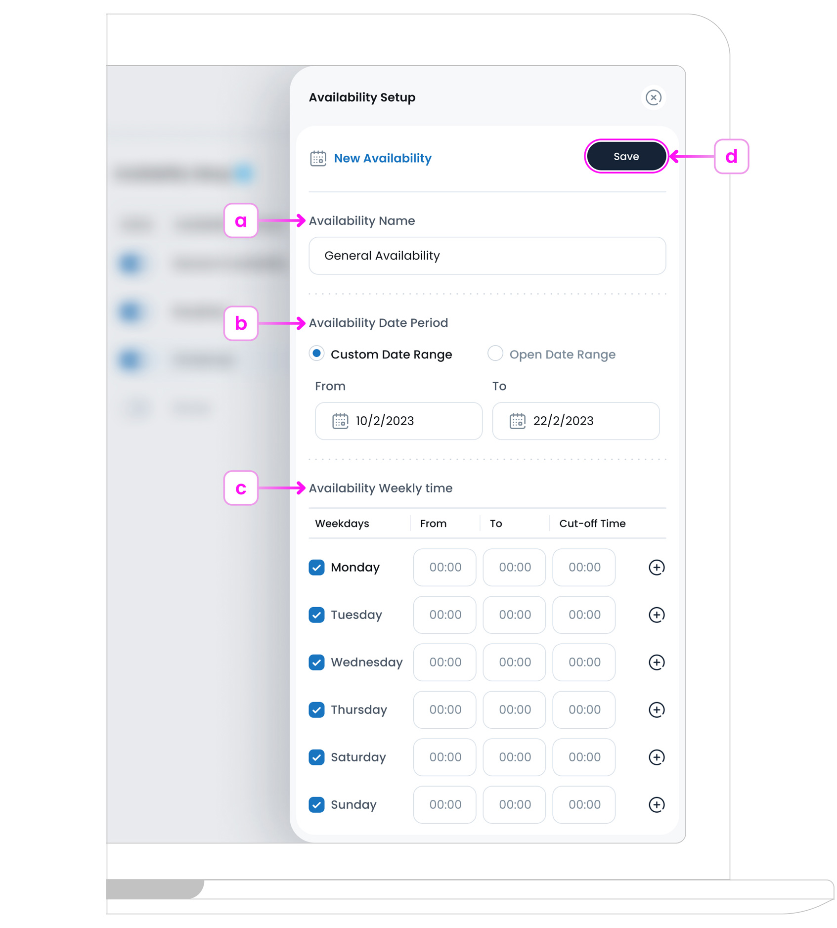Viewport: 837px width, 928px height.
Task: Add a time slot for Tuesday
Action: (656, 615)
